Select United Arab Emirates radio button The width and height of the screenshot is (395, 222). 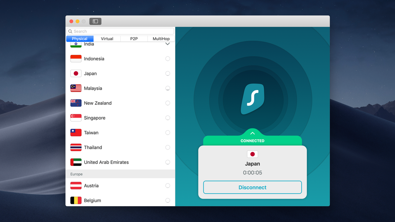tap(168, 162)
